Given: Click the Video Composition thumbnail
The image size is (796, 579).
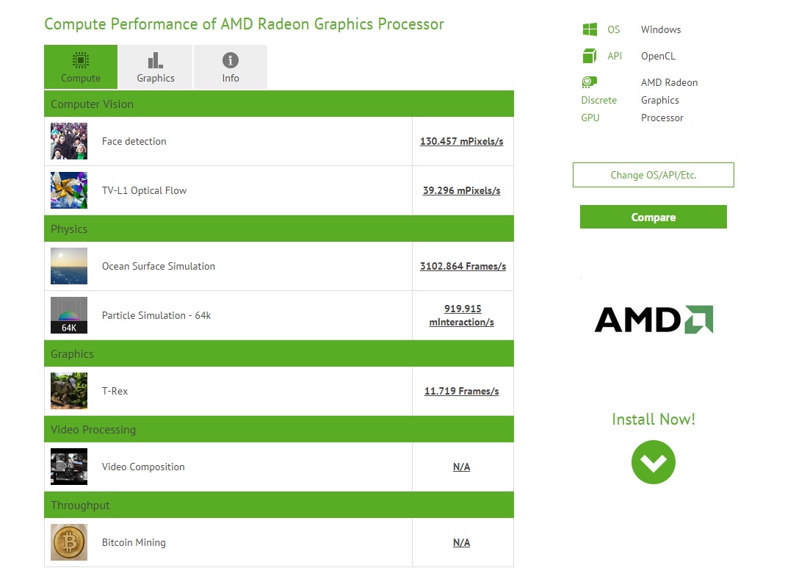Looking at the screenshot, I should click(69, 467).
